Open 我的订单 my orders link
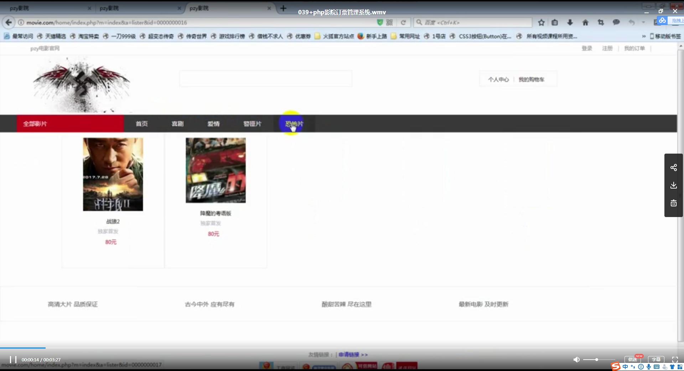Screen dimensions: 684x371 [x=634, y=48]
